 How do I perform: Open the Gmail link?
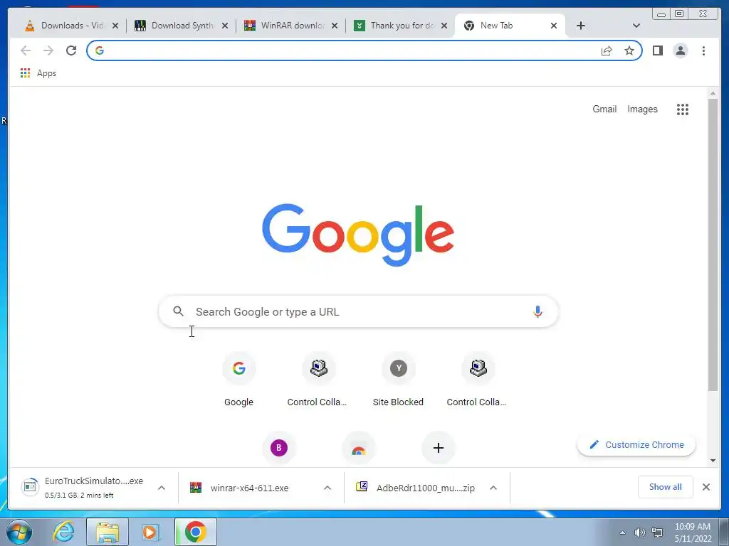[604, 109]
